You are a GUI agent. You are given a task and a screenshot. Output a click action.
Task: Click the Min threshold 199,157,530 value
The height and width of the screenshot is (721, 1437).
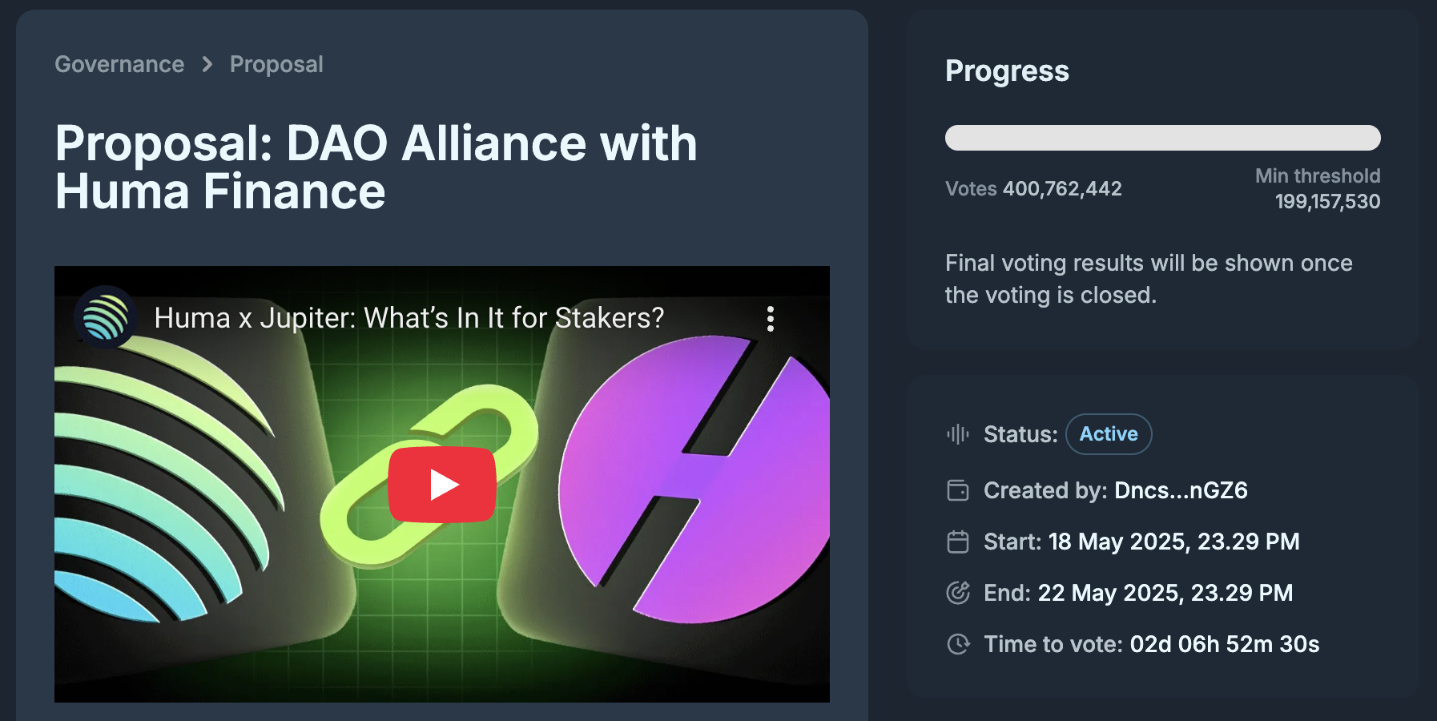click(1318, 189)
